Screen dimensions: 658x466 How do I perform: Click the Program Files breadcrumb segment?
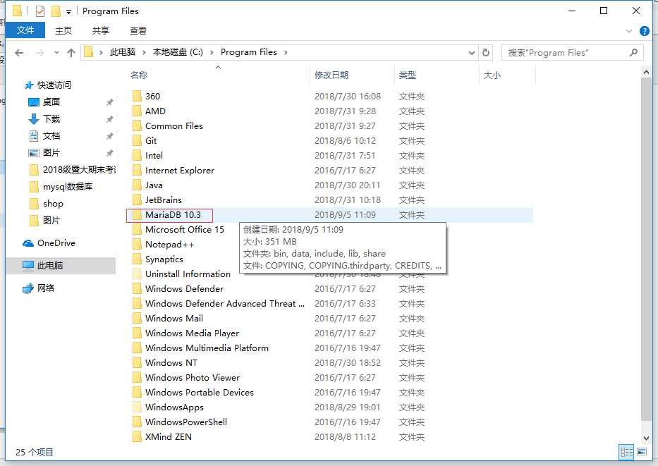pyautogui.click(x=249, y=52)
